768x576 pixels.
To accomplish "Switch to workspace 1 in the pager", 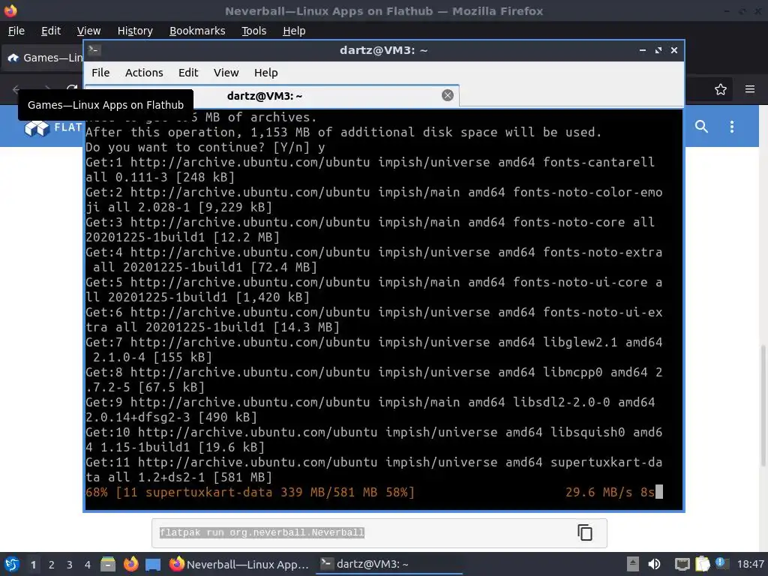I will [x=33, y=565].
